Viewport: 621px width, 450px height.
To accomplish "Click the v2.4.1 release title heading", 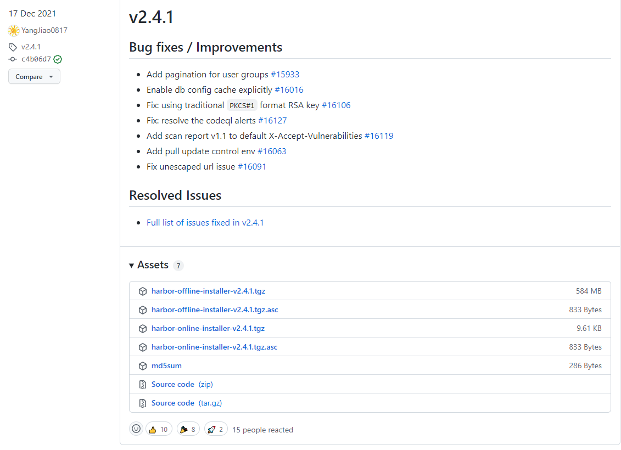I will coord(152,18).
